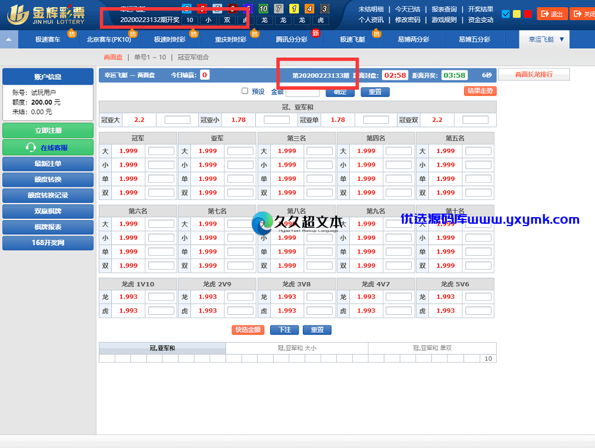This screenshot has width=595, height=448.
Task: Open the 修改密码 link
Action: pos(408,20)
